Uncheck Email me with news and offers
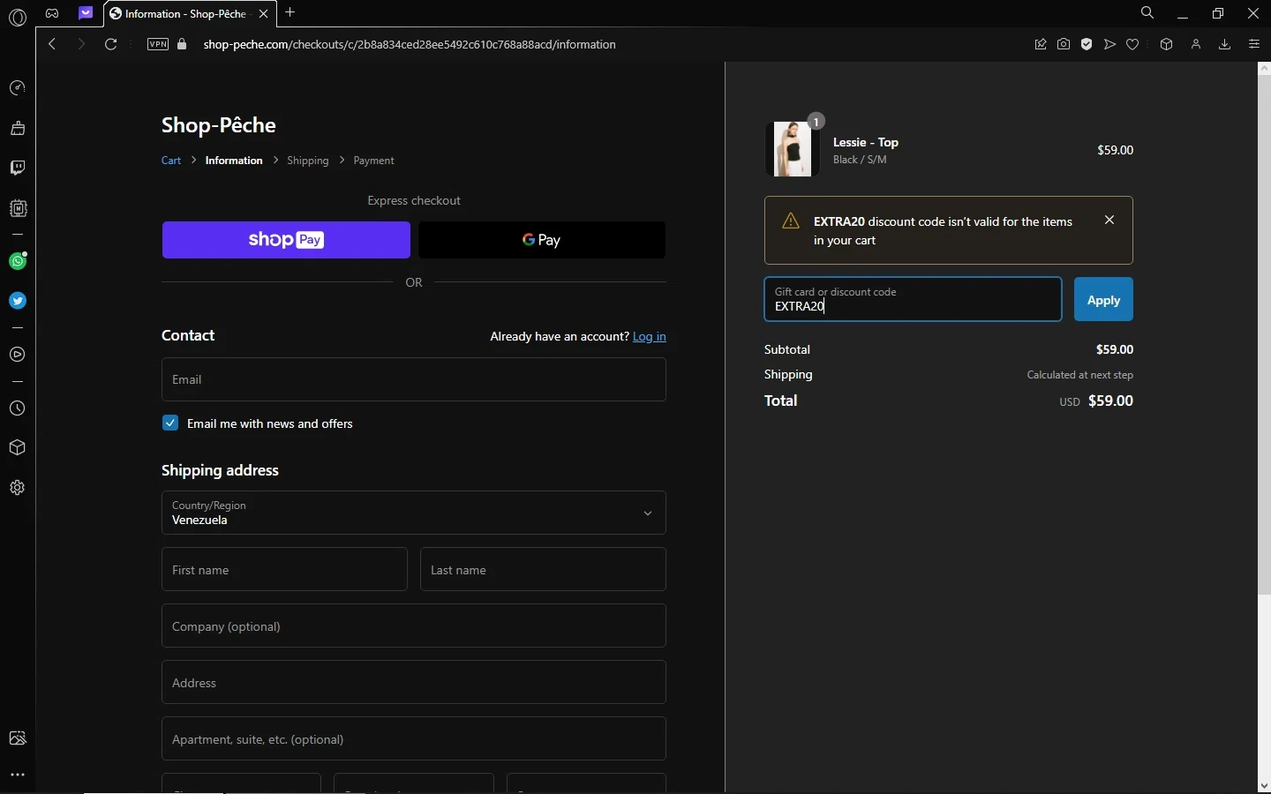This screenshot has width=1271, height=794. pyautogui.click(x=170, y=423)
